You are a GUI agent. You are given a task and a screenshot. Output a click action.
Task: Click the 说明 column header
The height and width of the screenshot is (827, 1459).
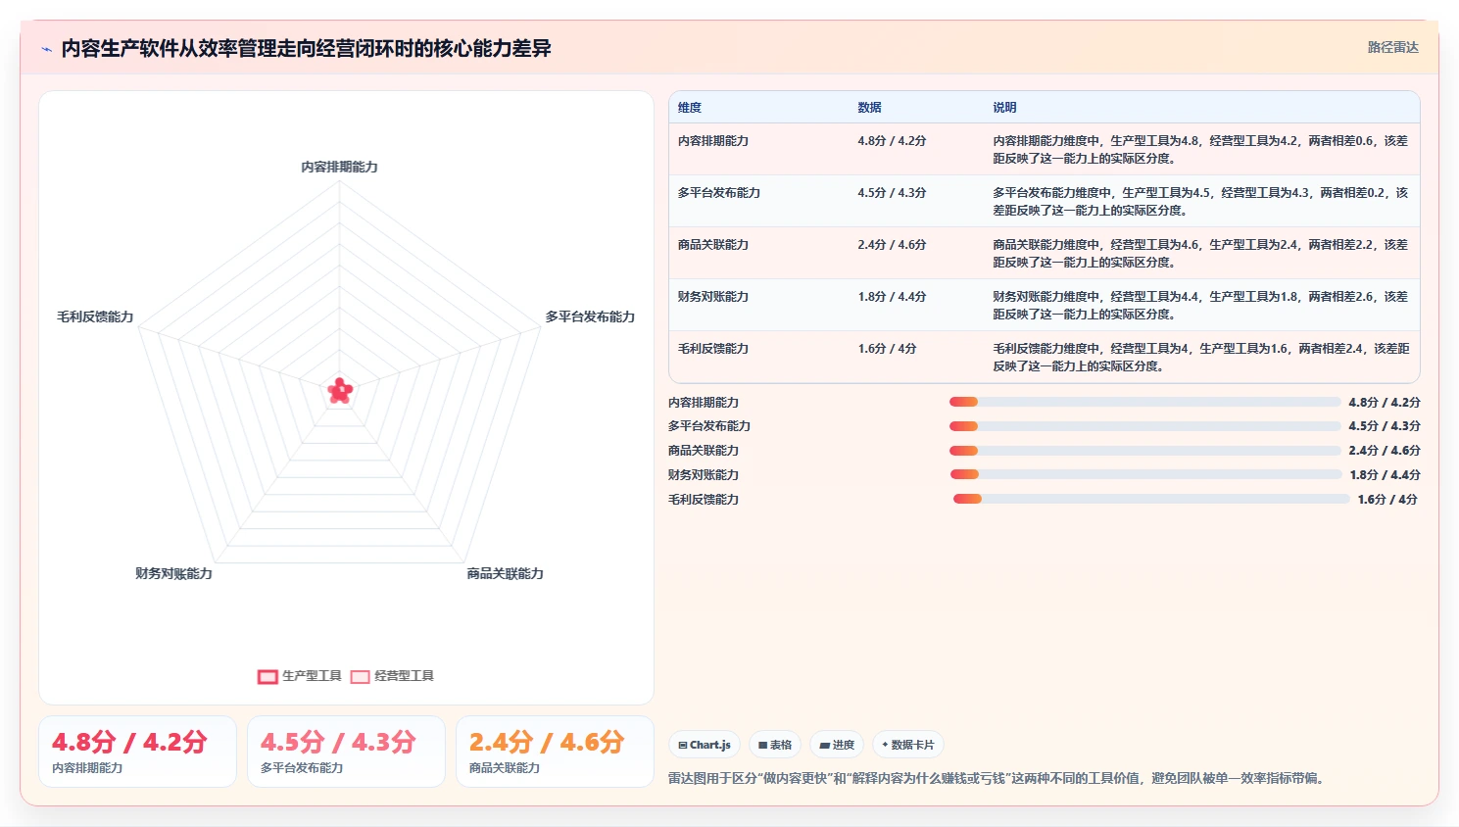point(1004,108)
